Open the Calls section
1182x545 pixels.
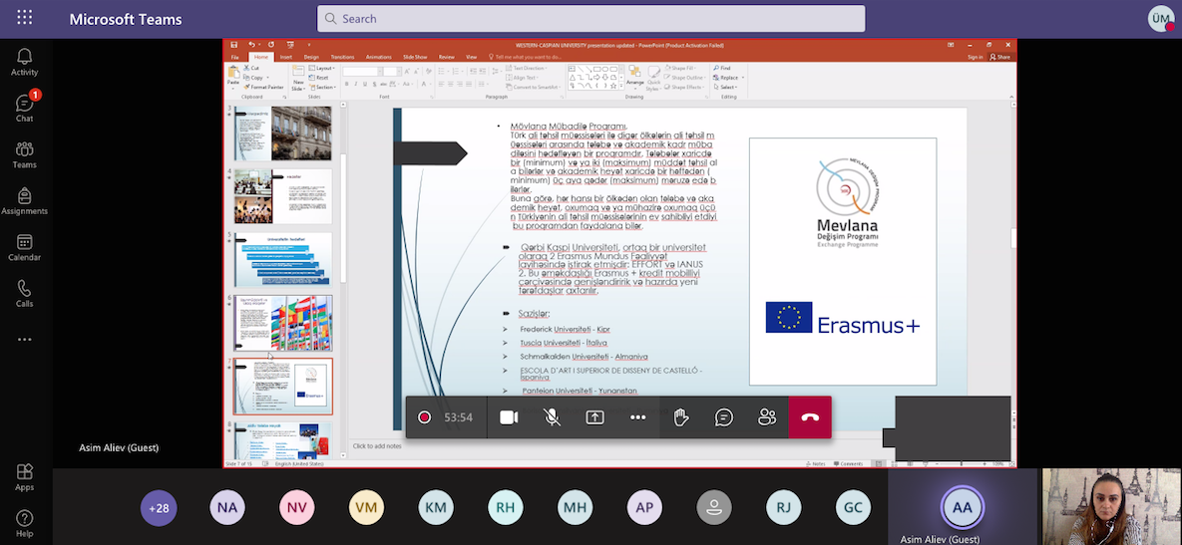point(24,293)
